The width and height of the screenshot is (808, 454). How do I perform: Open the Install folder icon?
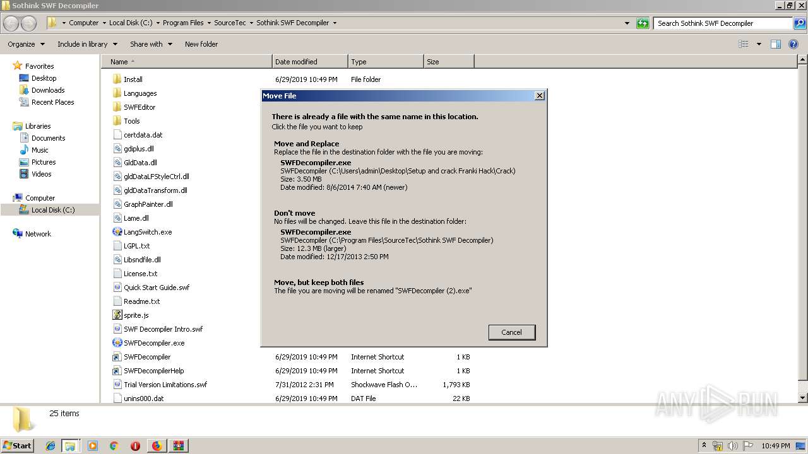pyautogui.click(x=117, y=79)
